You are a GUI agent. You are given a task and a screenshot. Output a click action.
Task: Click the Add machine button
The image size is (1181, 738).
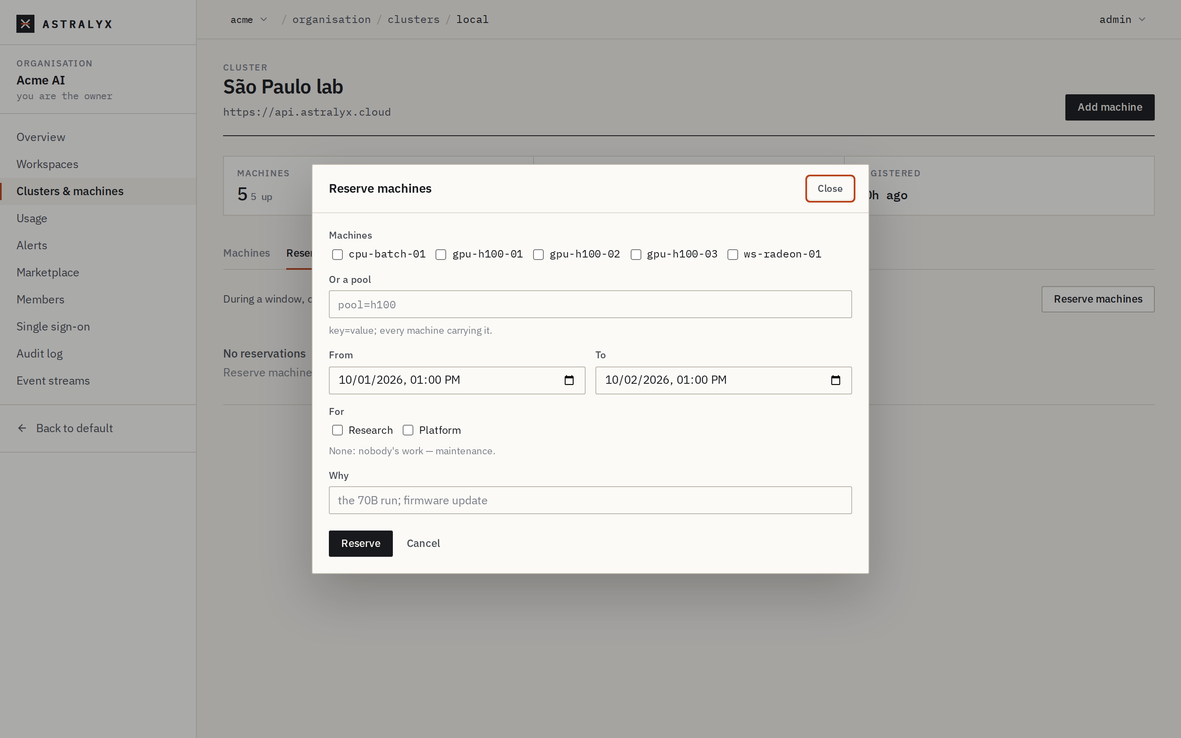pyautogui.click(x=1109, y=107)
